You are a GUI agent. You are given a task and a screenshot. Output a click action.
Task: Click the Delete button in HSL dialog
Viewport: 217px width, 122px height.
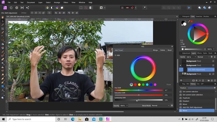click(163, 50)
